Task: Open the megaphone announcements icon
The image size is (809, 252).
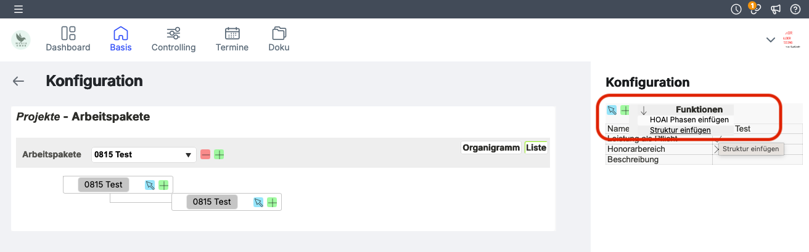Action: click(776, 9)
